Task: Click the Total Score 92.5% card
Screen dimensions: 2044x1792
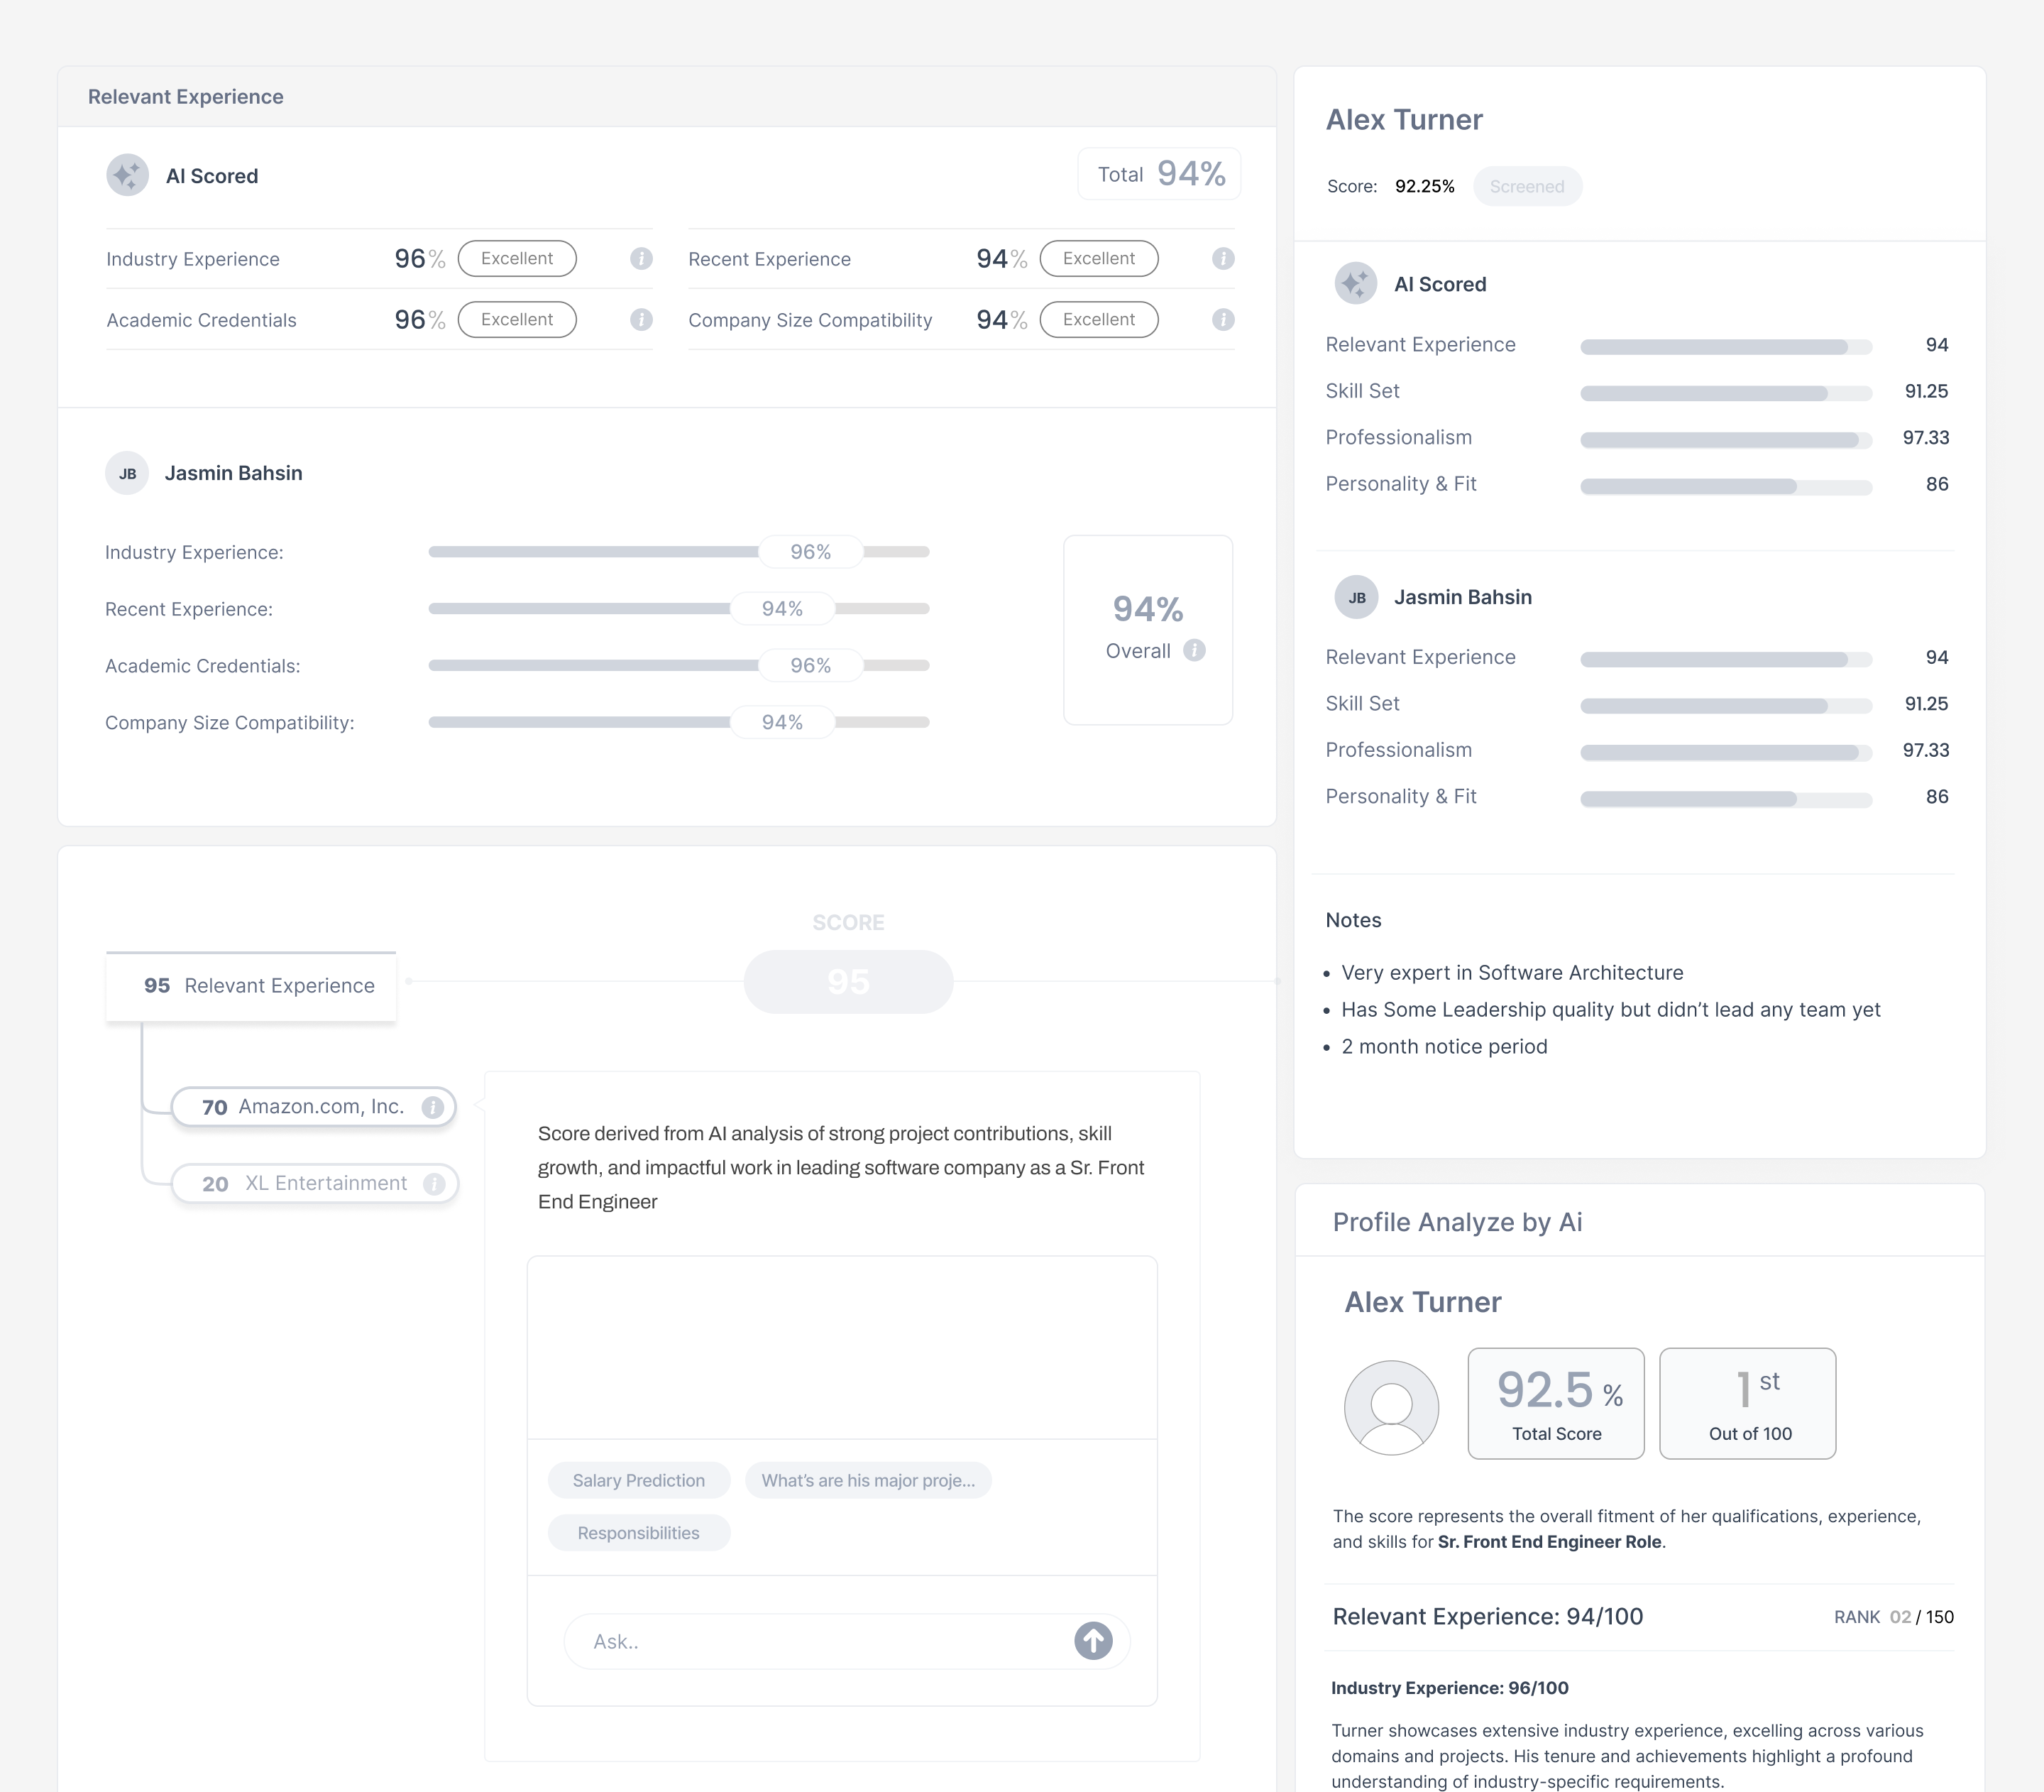Action: (1555, 1404)
